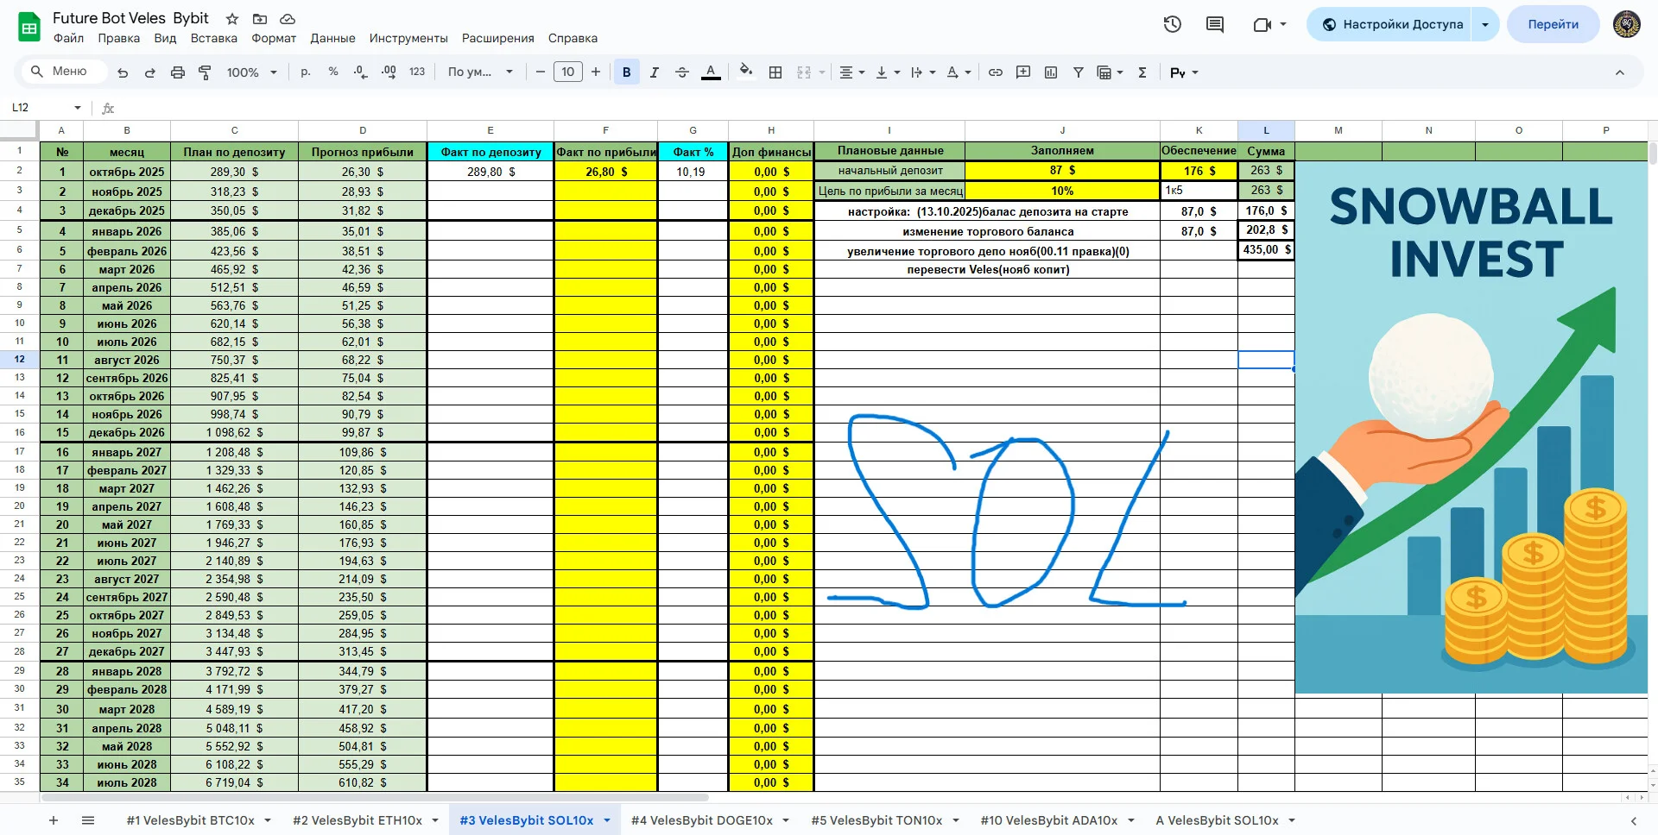Open share access dropdown arrow
The width and height of the screenshot is (1658, 835).
pos(1485,24)
